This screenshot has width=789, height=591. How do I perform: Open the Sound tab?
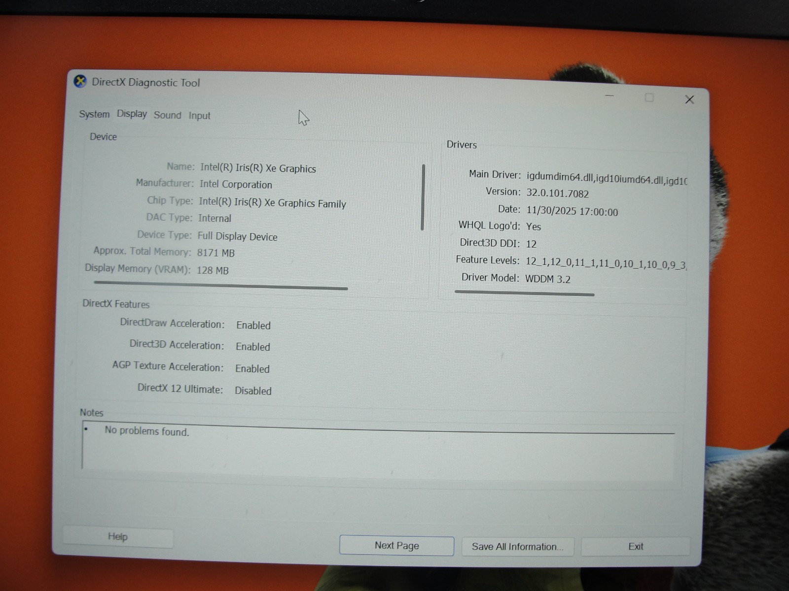point(168,115)
